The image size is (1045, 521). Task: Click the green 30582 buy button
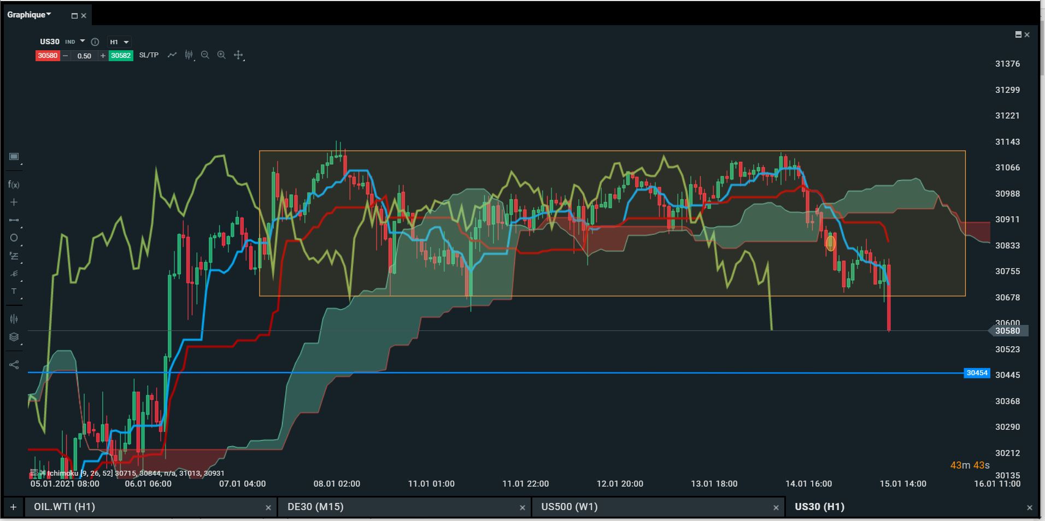[x=121, y=56]
